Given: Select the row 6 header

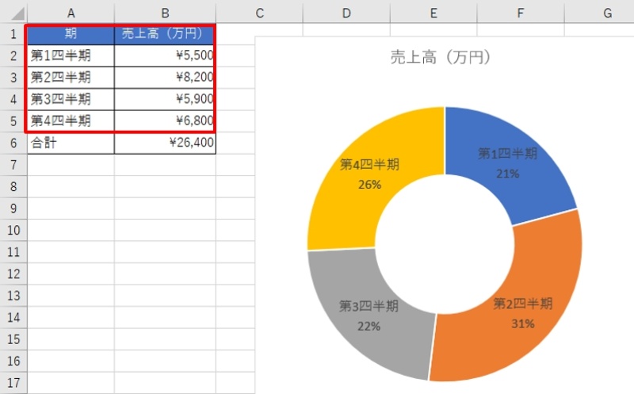Looking at the screenshot, I should pyautogui.click(x=13, y=143).
